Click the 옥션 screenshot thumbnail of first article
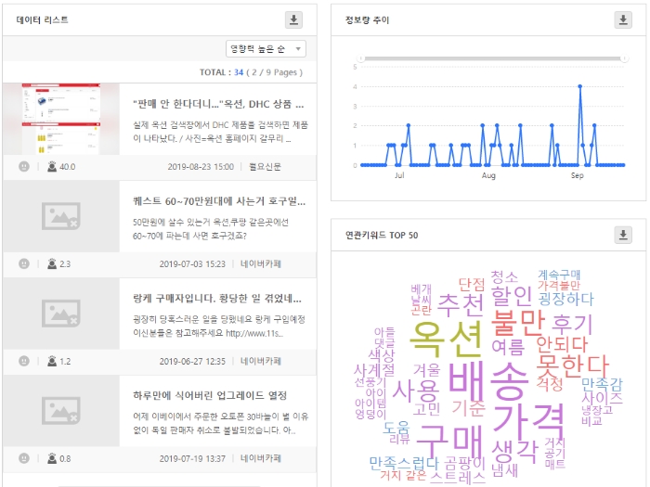The image size is (650, 487). [61, 119]
